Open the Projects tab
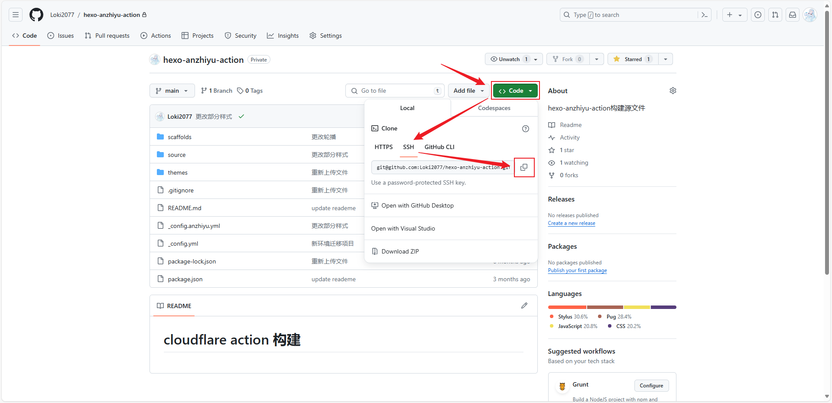The image size is (832, 403). pyautogui.click(x=198, y=36)
